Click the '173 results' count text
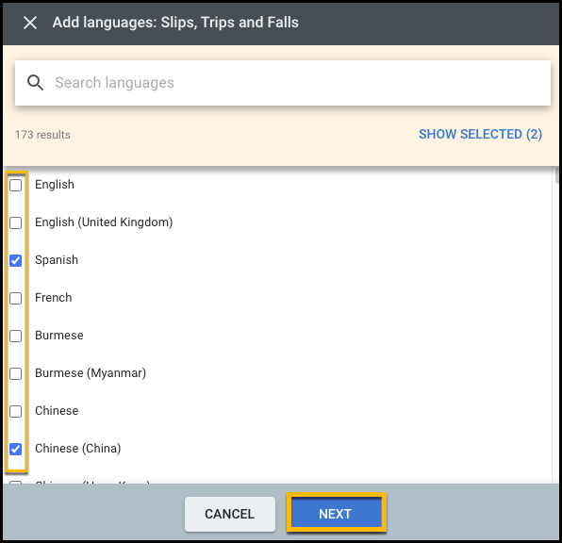Image resolution: width=562 pixels, height=543 pixels. [x=42, y=135]
